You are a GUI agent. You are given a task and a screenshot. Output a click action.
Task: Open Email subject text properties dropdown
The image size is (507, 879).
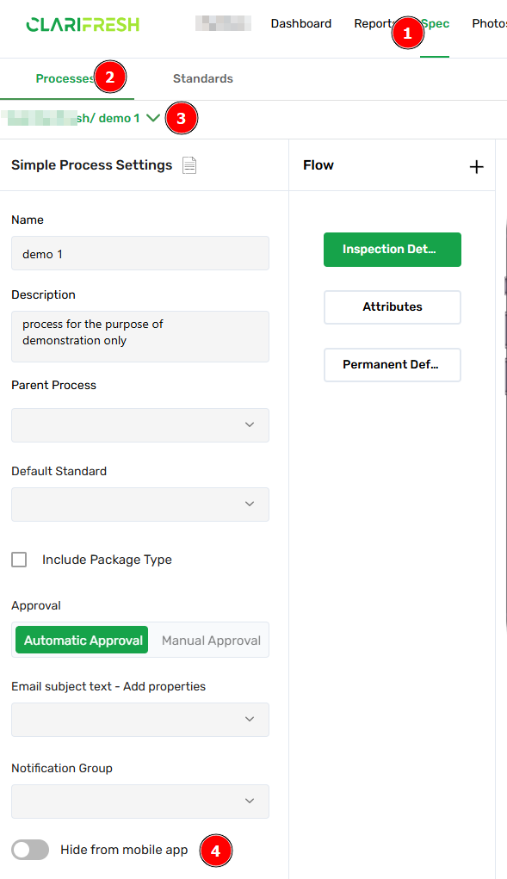pyautogui.click(x=140, y=719)
